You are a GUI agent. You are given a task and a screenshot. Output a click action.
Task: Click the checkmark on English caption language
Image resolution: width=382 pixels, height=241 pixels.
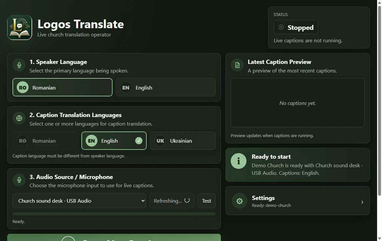(138, 141)
